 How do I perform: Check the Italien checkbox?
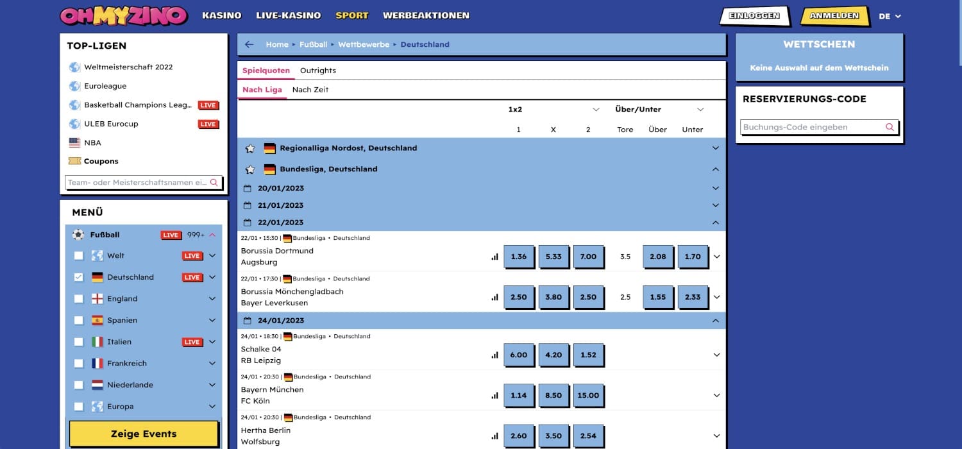coord(78,342)
